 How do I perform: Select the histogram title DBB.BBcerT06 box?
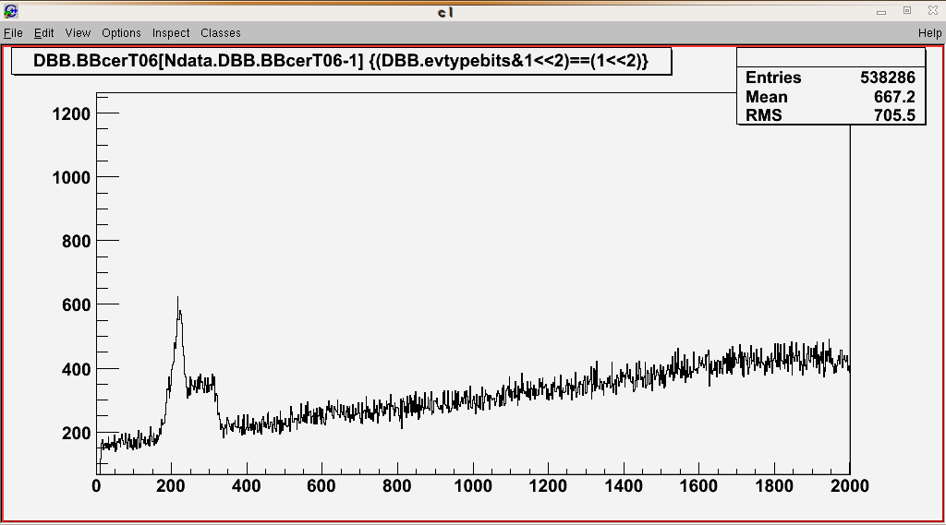[x=342, y=61]
